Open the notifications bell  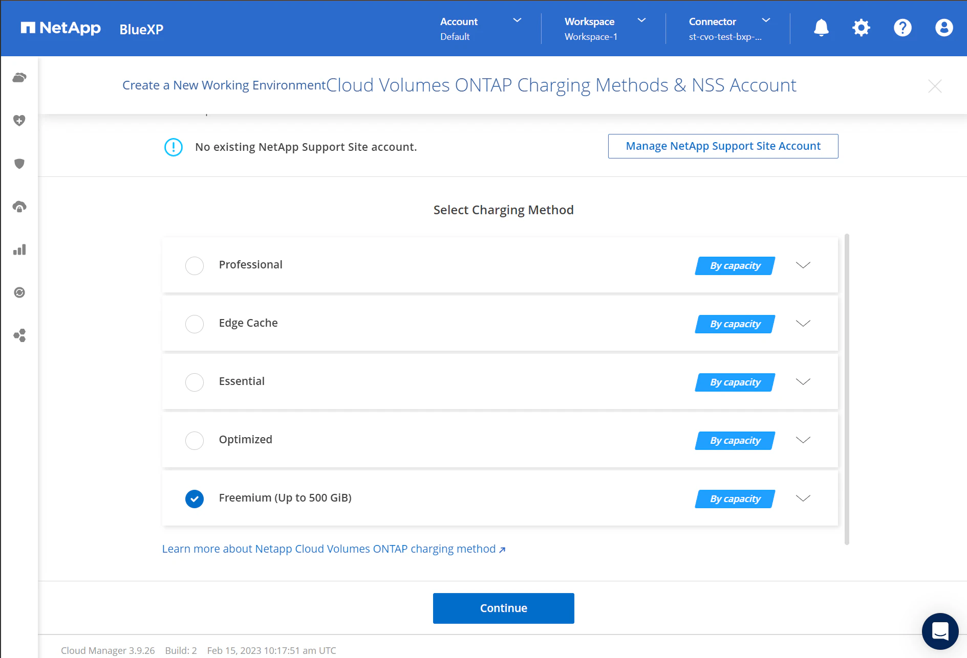coord(821,28)
